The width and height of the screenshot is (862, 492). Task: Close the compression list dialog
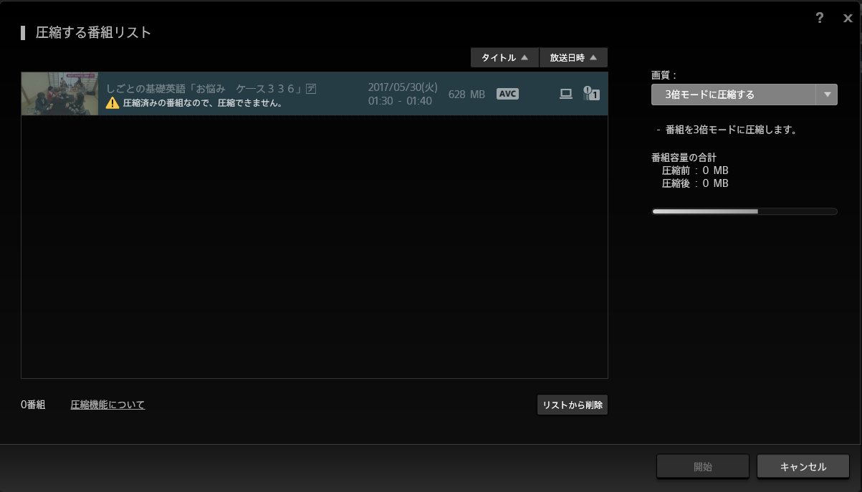tap(848, 19)
